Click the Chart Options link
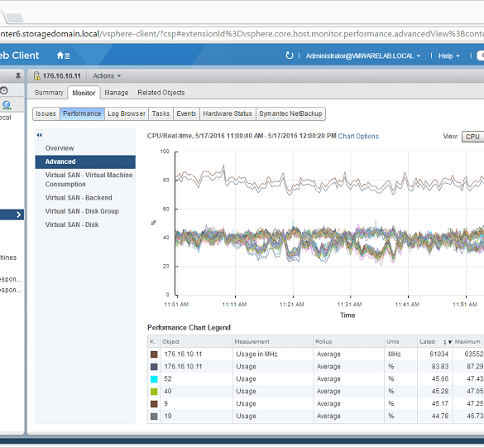The width and height of the screenshot is (484, 448). coord(358,137)
